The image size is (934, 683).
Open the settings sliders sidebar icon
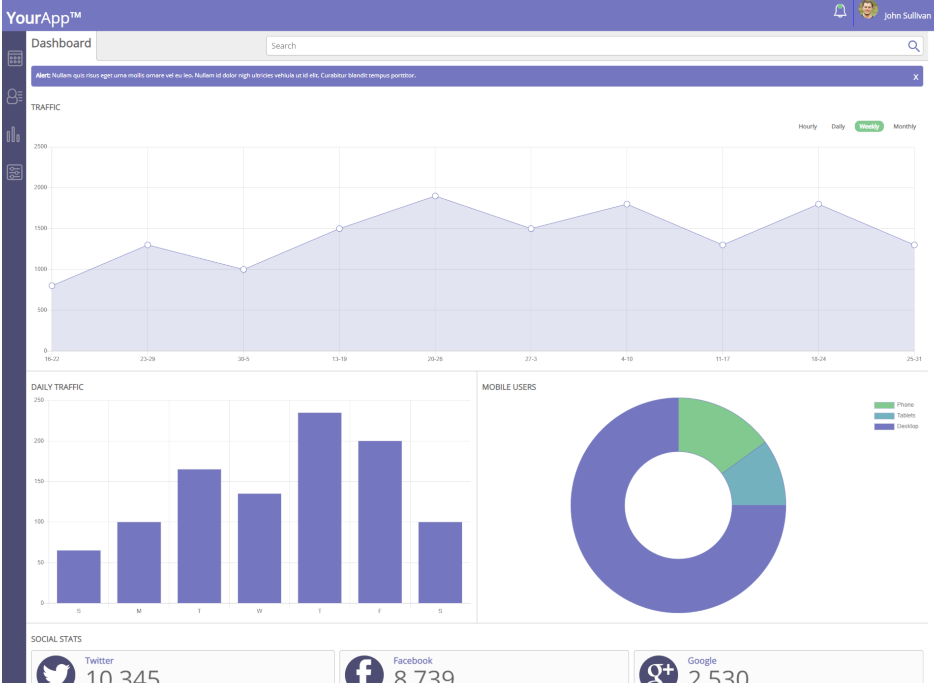point(14,172)
